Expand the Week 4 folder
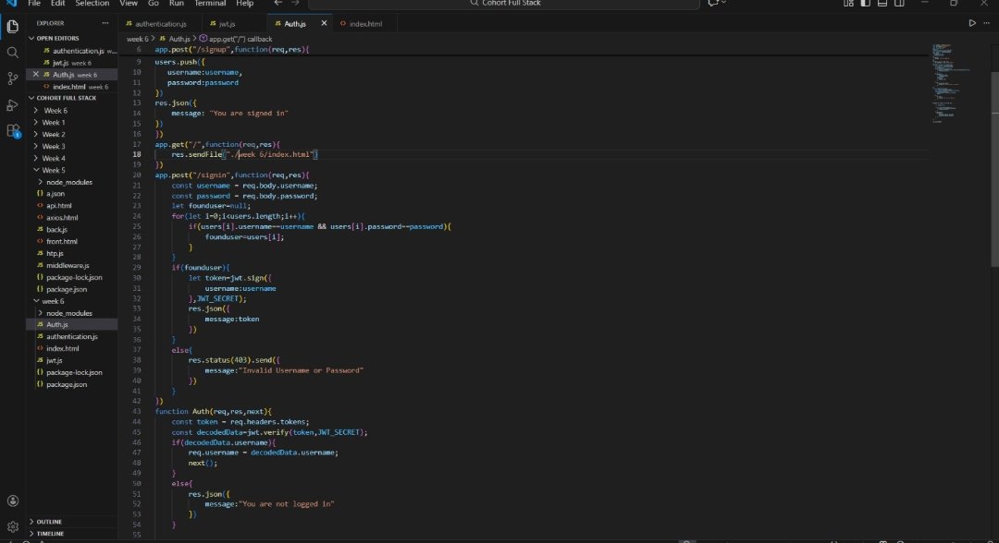Viewport: 999px width, 543px height. 53,158
